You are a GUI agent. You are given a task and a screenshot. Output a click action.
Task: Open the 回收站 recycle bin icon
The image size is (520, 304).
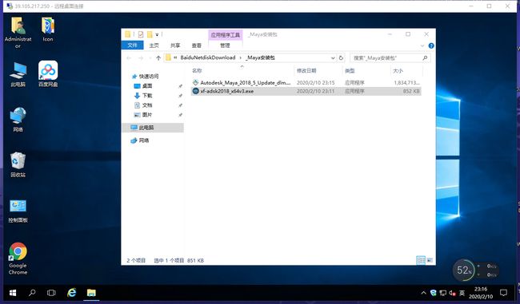point(18,164)
